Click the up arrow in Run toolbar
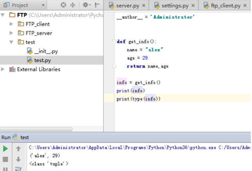This screenshot has height=171, width=252. [18, 149]
